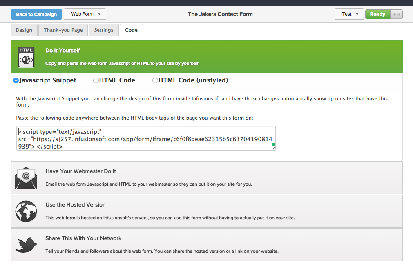Click the globe icon for Use the Hosted Version

point(26,211)
